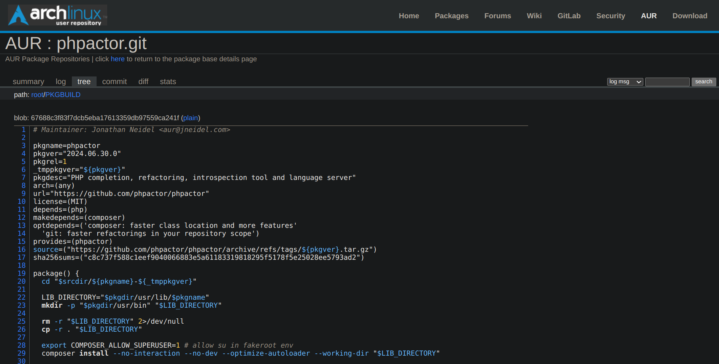
Task: Click the blob hash text
Action: (105, 118)
